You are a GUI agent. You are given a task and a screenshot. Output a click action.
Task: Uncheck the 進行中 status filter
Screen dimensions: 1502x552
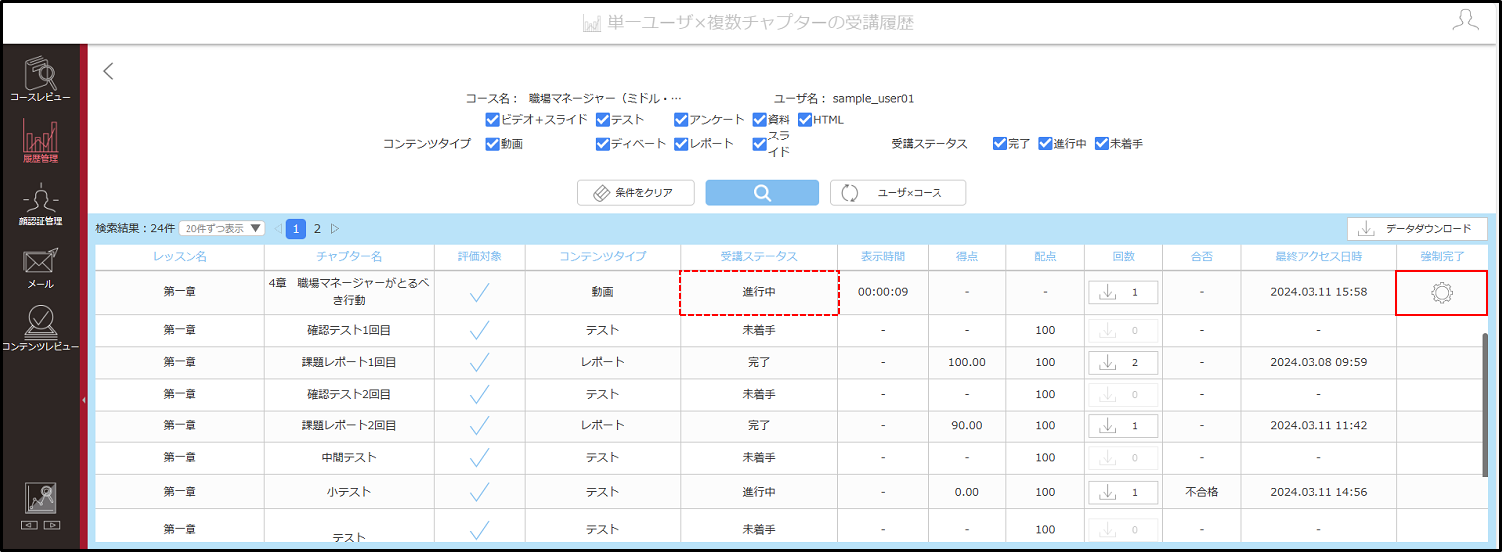(x=1045, y=143)
